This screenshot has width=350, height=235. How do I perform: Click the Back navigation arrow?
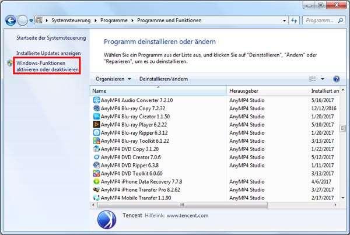tap(10, 21)
